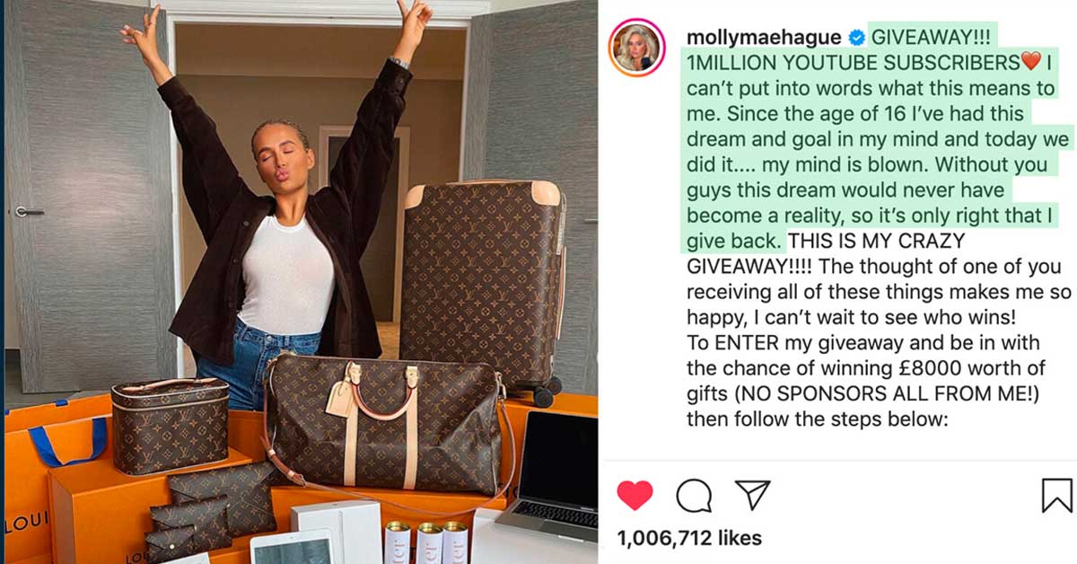Image resolution: width=1077 pixels, height=564 pixels.
Task: Open the mollymaehague profile picture avatar
Action: click(637, 47)
